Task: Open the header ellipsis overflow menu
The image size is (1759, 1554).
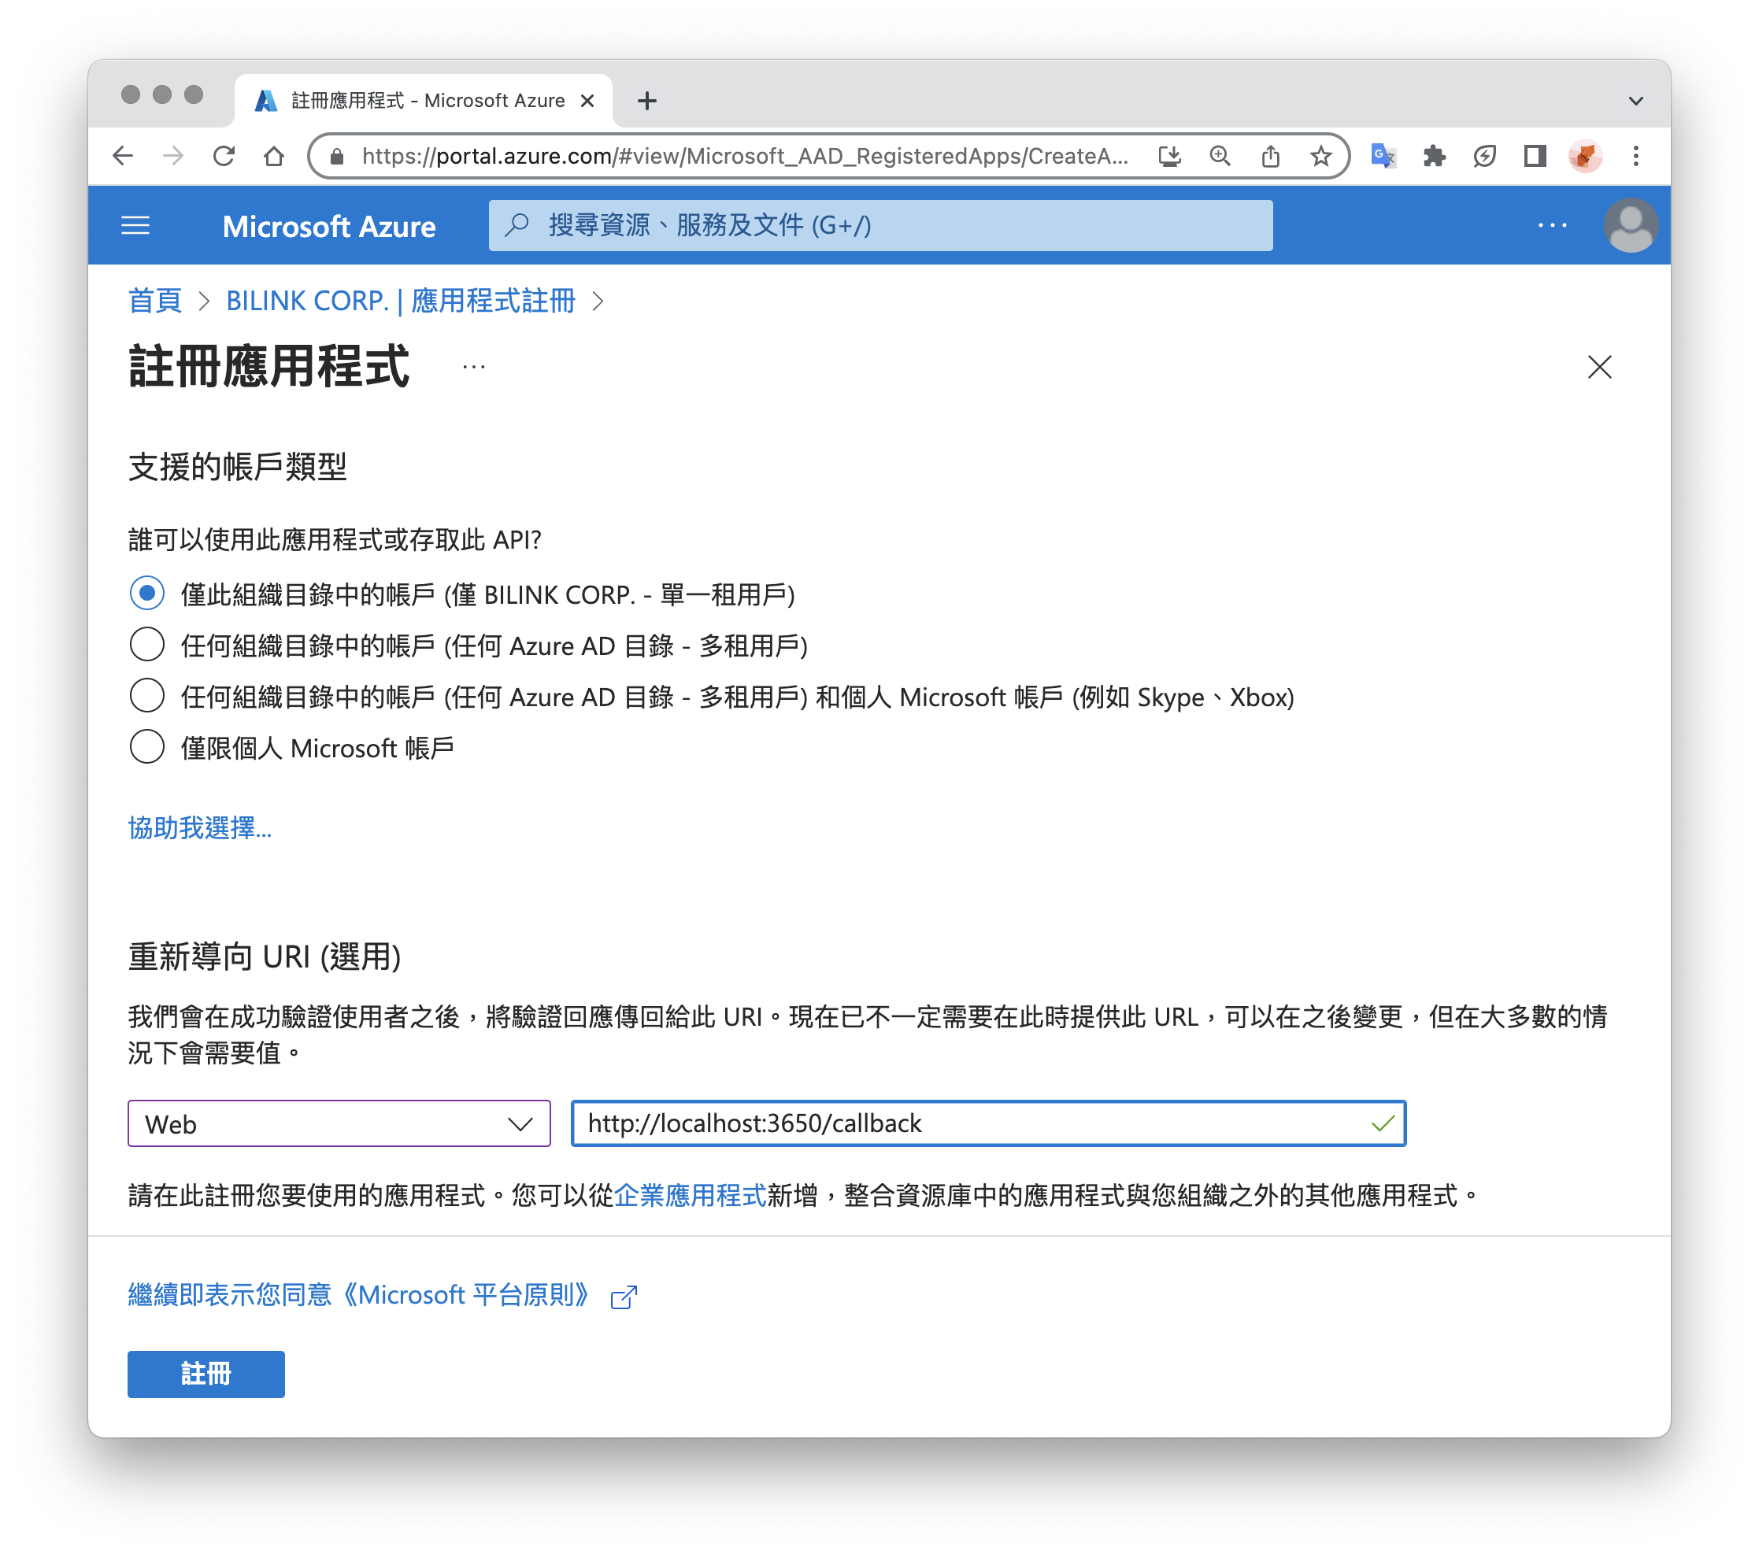Action: click(1552, 225)
